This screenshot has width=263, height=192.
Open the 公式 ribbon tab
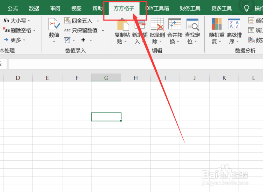(13, 8)
